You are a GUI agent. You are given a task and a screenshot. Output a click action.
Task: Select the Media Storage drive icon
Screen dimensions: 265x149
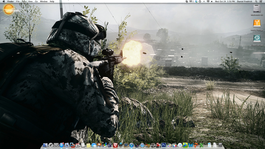pos(257,24)
